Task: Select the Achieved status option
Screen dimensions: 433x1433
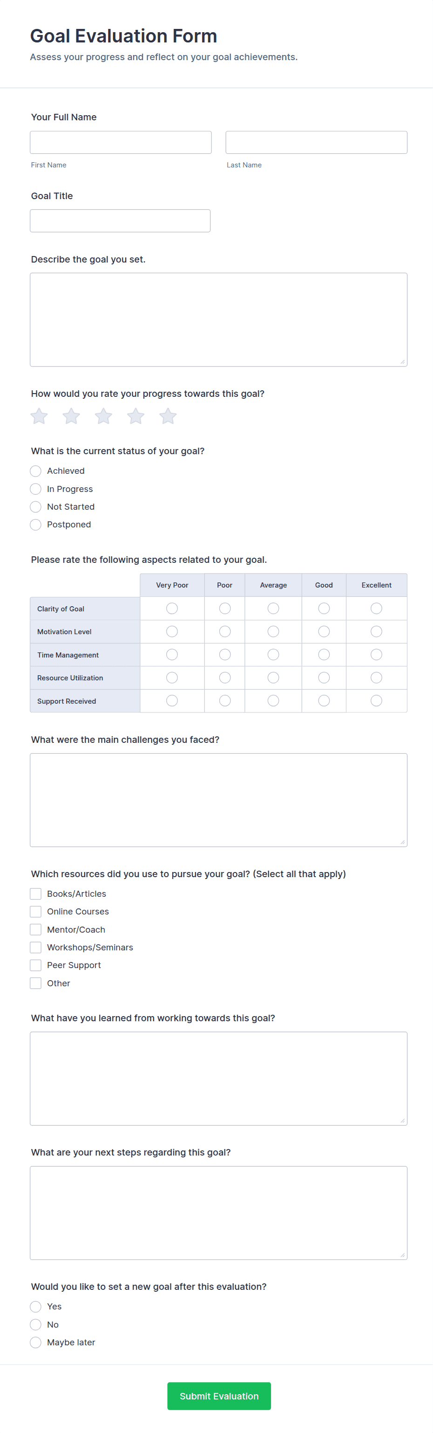Action: click(x=35, y=471)
